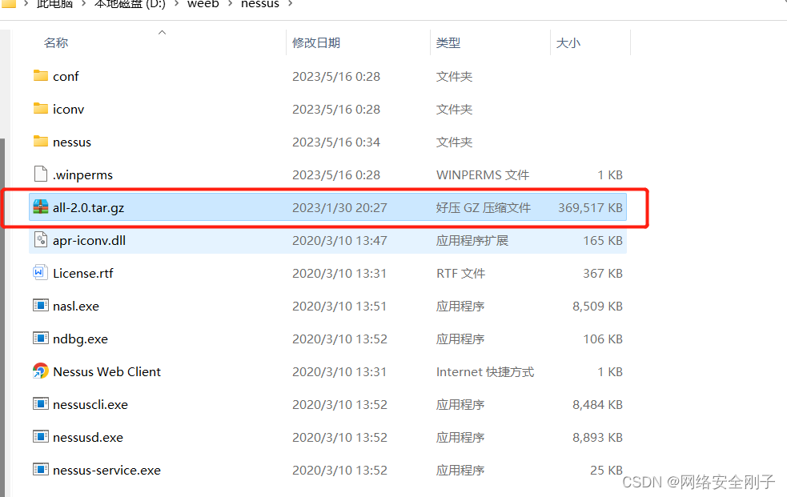The width and height of the screenshot is (787, 497).
Task: Click the WINPERMS 文件 type cell
Action: (483, 175)
